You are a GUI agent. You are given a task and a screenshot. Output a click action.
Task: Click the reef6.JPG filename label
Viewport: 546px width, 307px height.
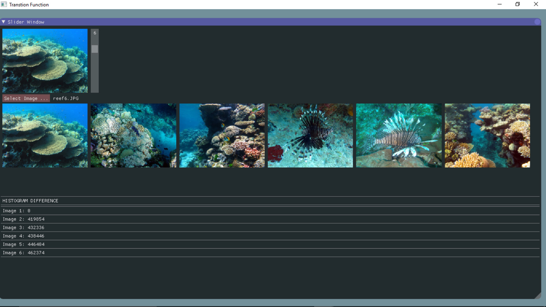point(66,99)
